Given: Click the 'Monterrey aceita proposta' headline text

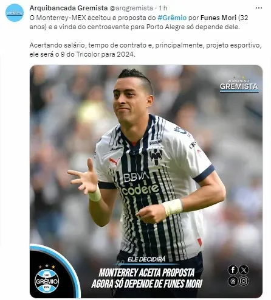Looking at the screenshot, I should (146, 273).
